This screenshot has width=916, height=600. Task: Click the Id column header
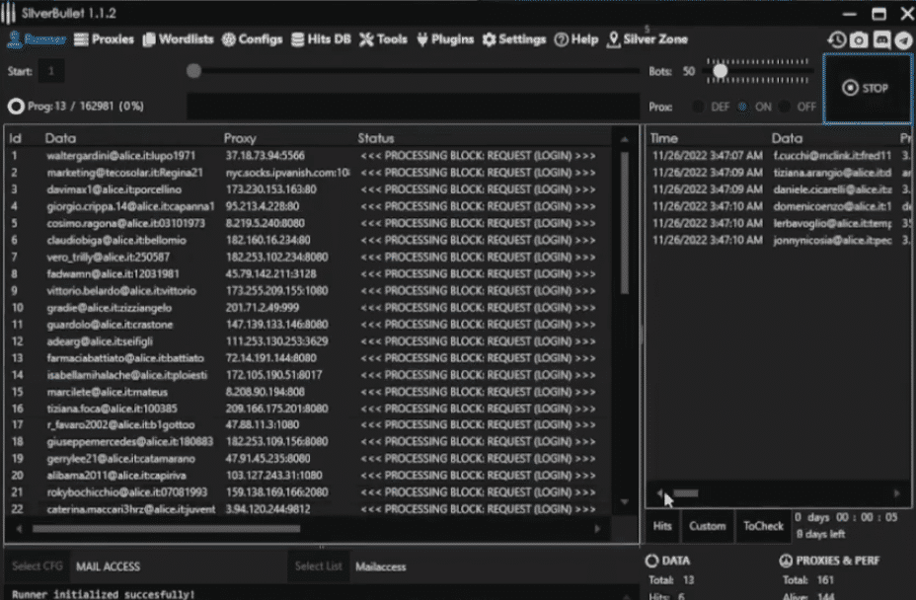coord(15,138)
